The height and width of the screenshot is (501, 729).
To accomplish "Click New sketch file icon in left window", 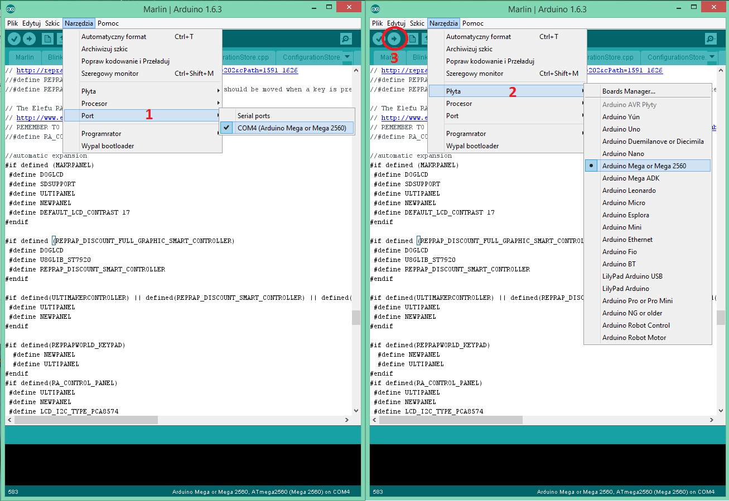I will [47, 39].
